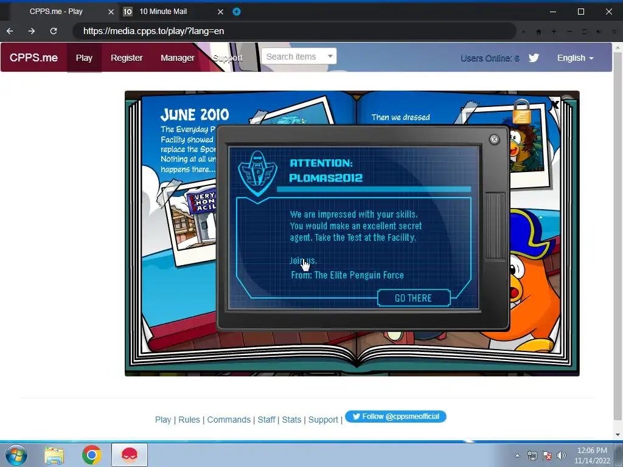Click the GO THERE button
Viewport: 623px width, 467px height.
414,298
